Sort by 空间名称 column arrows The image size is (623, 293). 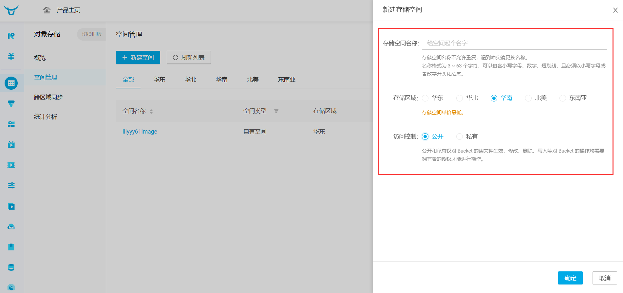coord(151,111)
